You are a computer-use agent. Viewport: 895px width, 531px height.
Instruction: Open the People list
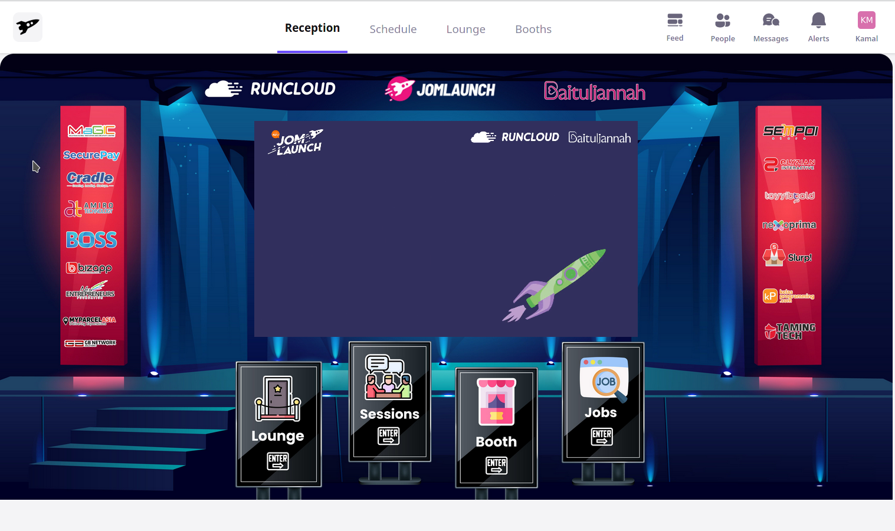[x=723, y=27]
